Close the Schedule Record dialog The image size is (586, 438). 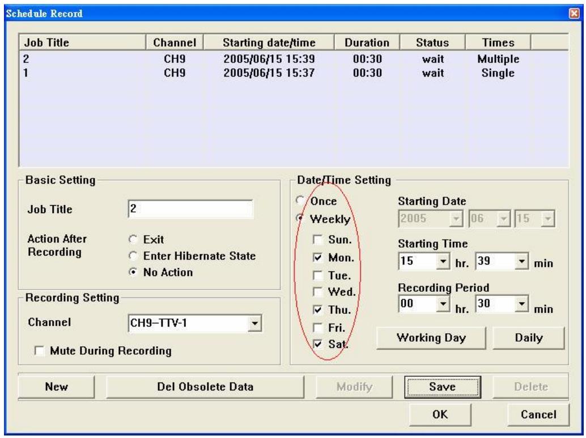click(574, 14)
